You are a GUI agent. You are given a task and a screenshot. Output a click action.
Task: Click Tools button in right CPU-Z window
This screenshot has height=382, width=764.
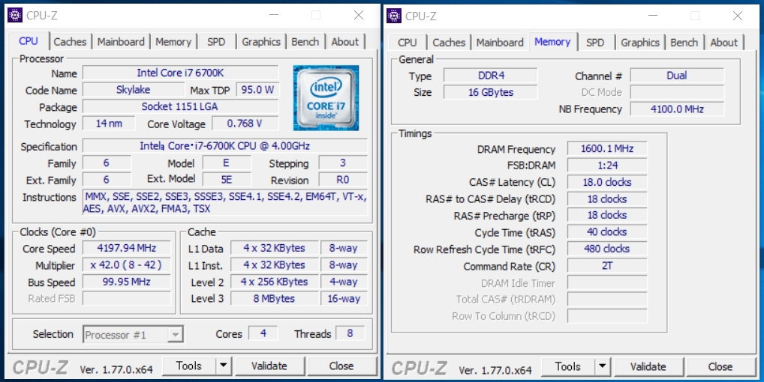tap(568, 366)
